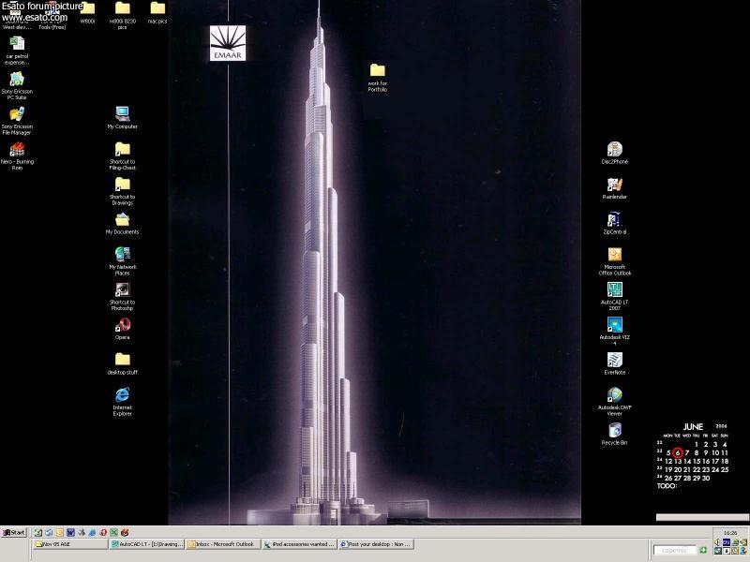Click the Start button
The image size is (750, 562).
(x=14, y=532)
